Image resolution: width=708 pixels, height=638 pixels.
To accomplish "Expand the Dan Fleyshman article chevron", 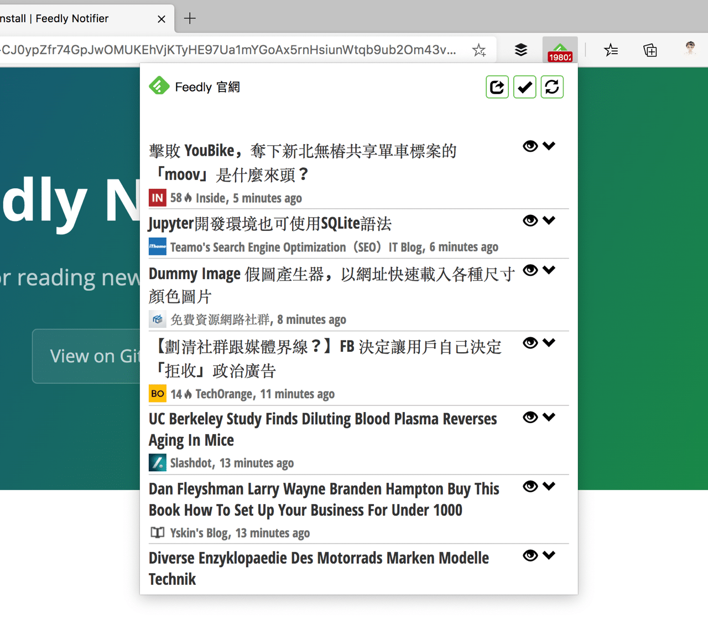I will (x=549, y=486).
